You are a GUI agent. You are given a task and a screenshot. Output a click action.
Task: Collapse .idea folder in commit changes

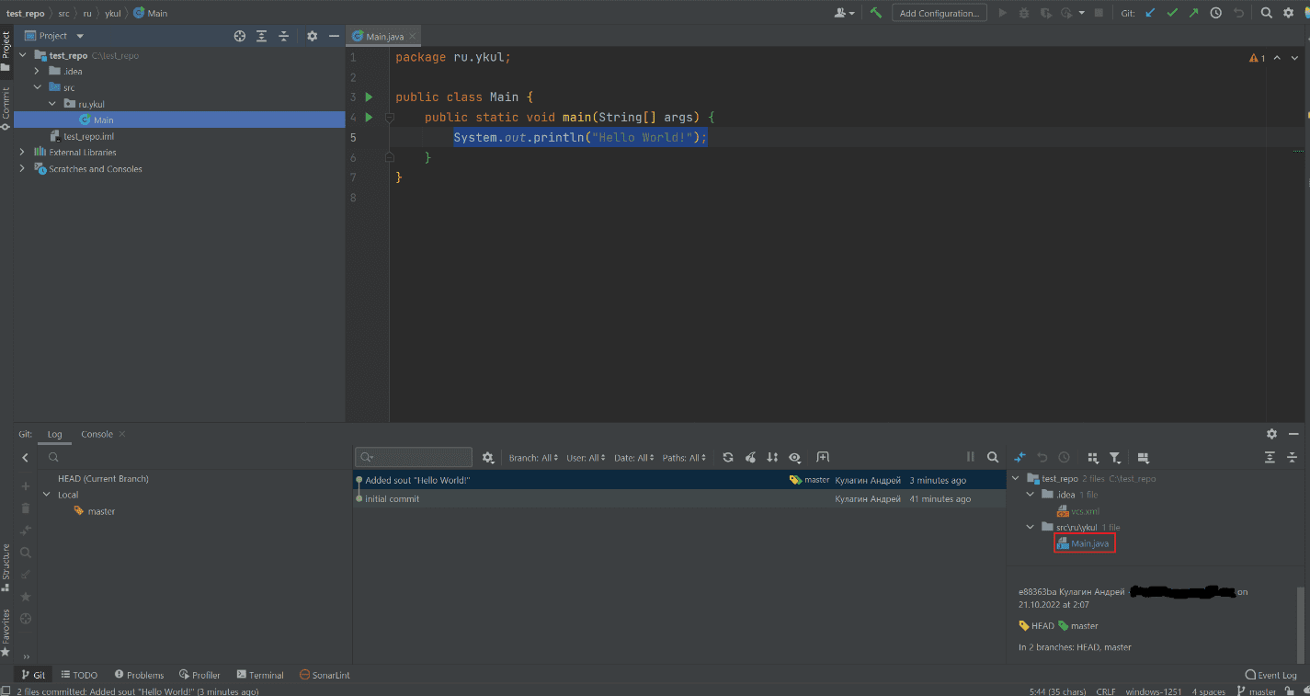click(x=1031, y=495)
